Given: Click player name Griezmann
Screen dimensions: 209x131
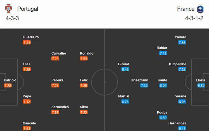Looking at the screenshot, I should (x=139, y=80).
